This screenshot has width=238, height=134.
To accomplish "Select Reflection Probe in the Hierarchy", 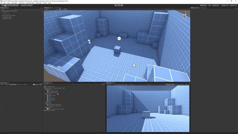I will (x=7, y=18).
